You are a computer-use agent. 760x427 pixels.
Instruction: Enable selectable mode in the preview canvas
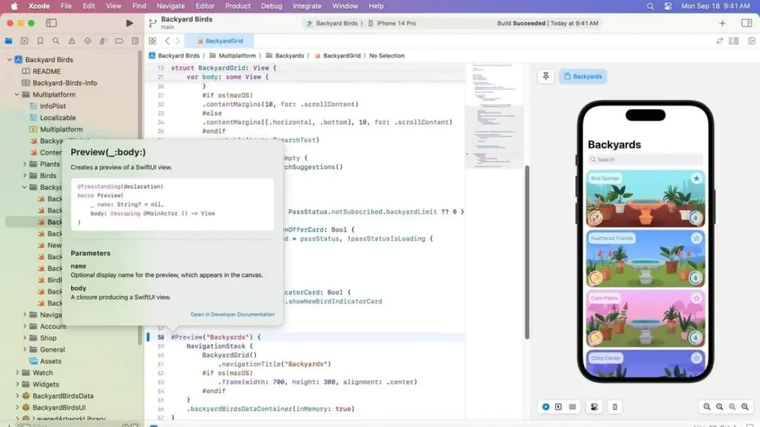coord(560,406)
